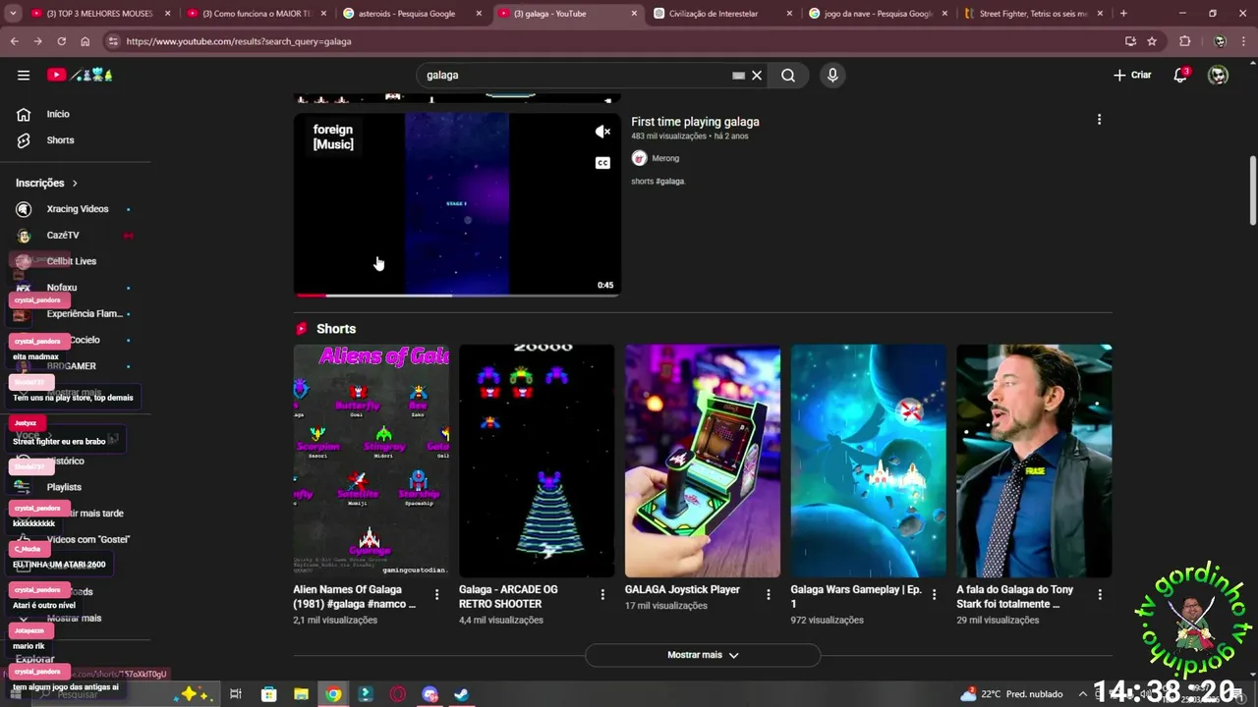Close the galaga YouTube tab
This screenshot has width=1258, height=707.
pyautogui.click(x=634, y=14)
